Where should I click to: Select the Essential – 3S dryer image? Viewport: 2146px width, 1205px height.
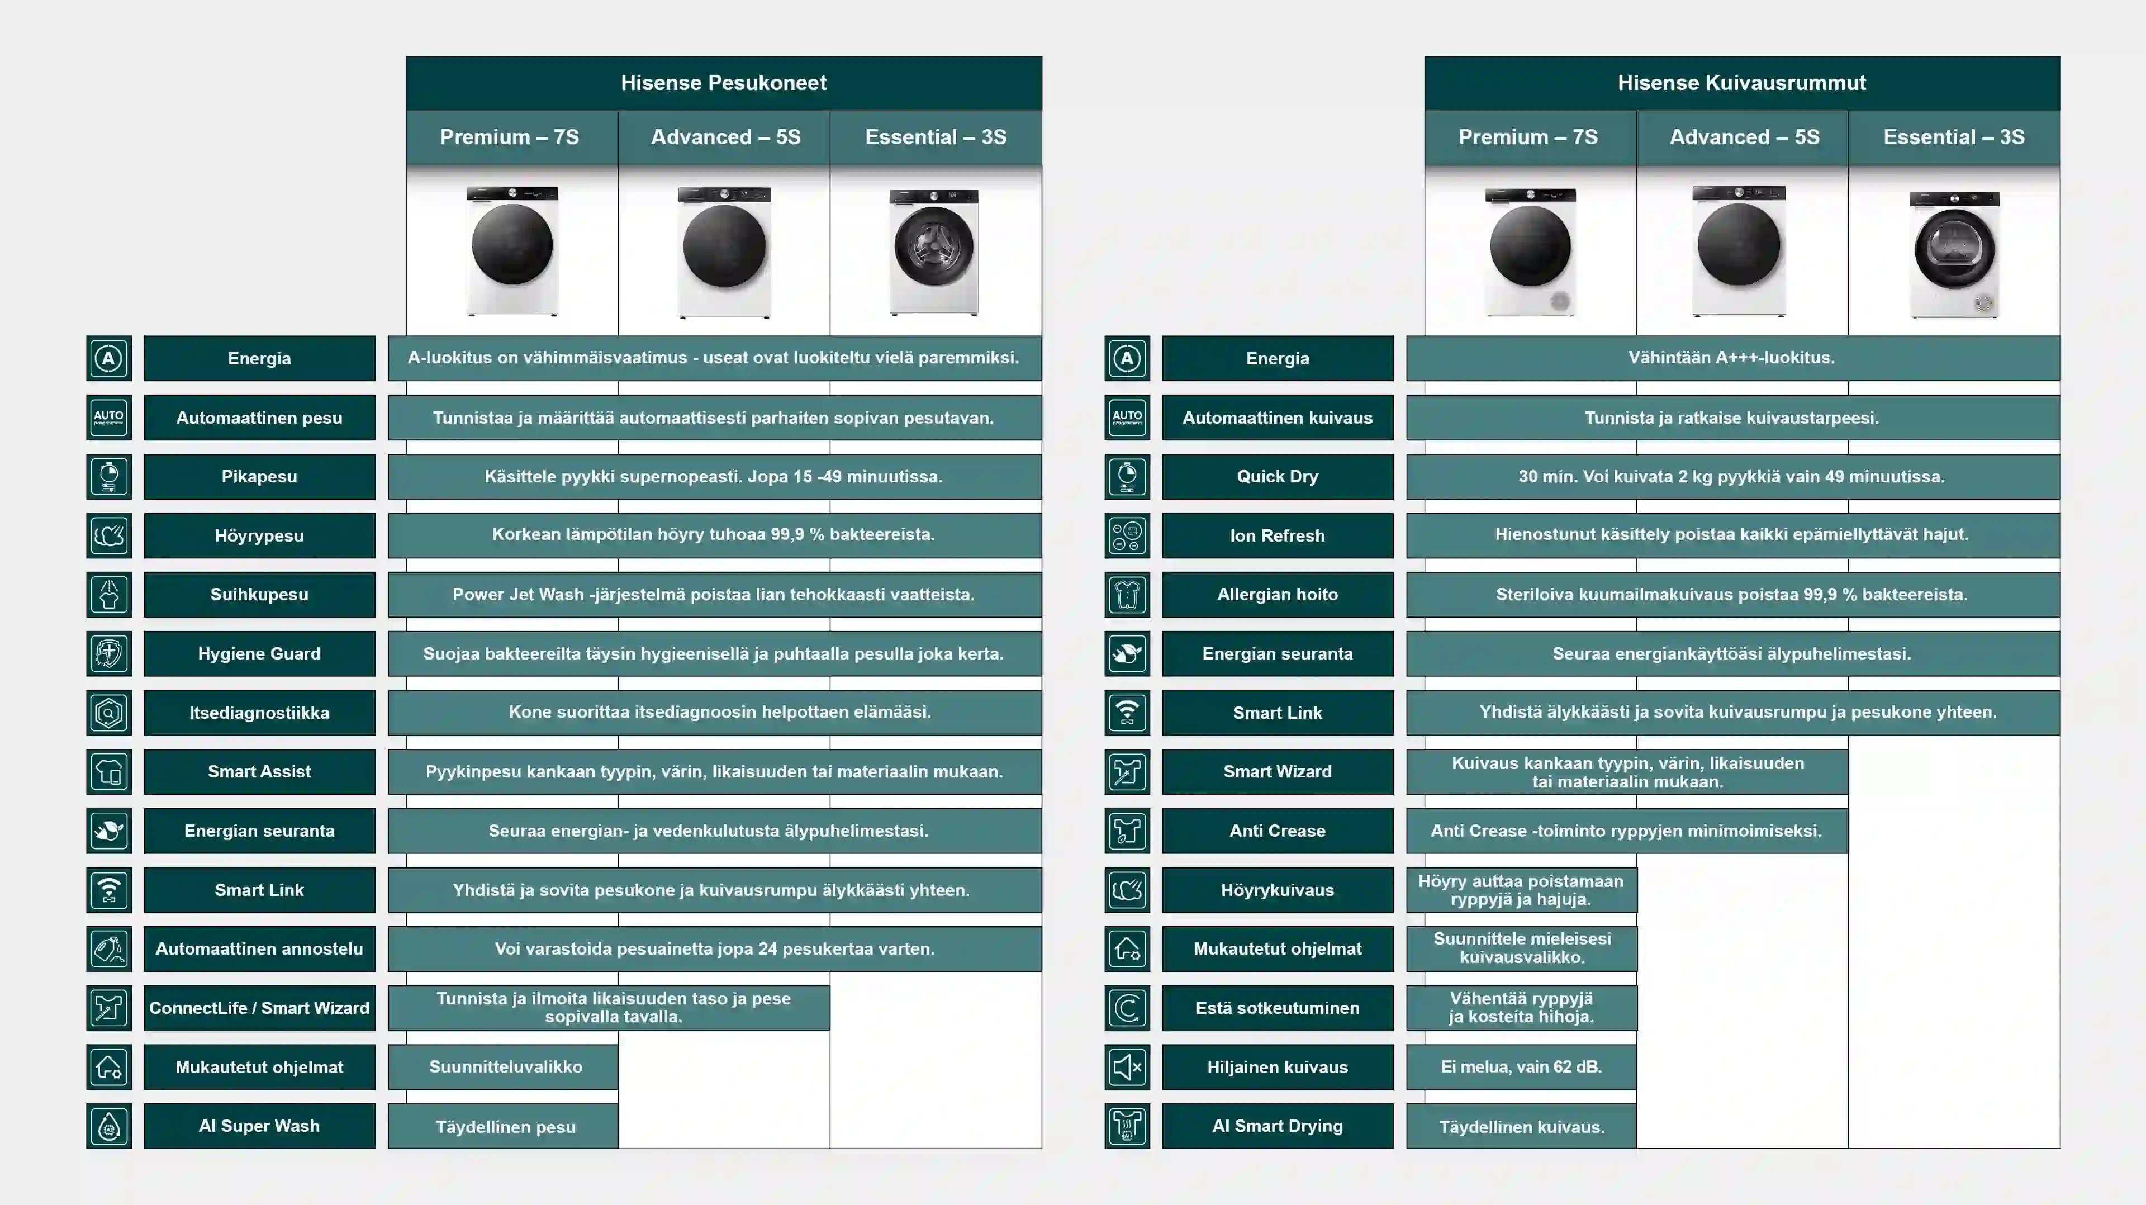tap(1954, 254)
